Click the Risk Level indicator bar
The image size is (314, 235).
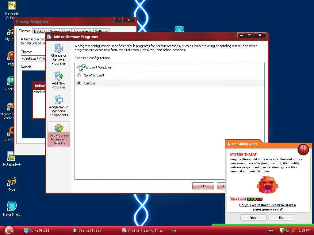(x=247, y=199)
